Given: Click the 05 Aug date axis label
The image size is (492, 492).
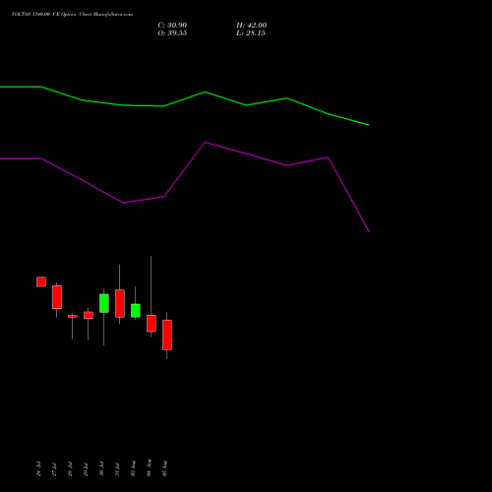Looking at the screenshot, I should [164, 468].
